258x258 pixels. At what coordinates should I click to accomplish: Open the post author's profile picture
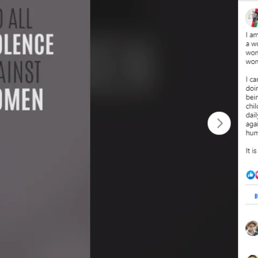252,18
